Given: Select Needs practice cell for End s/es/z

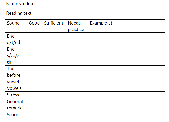Looking at the screenshot, I should click(x=77, y=52).
